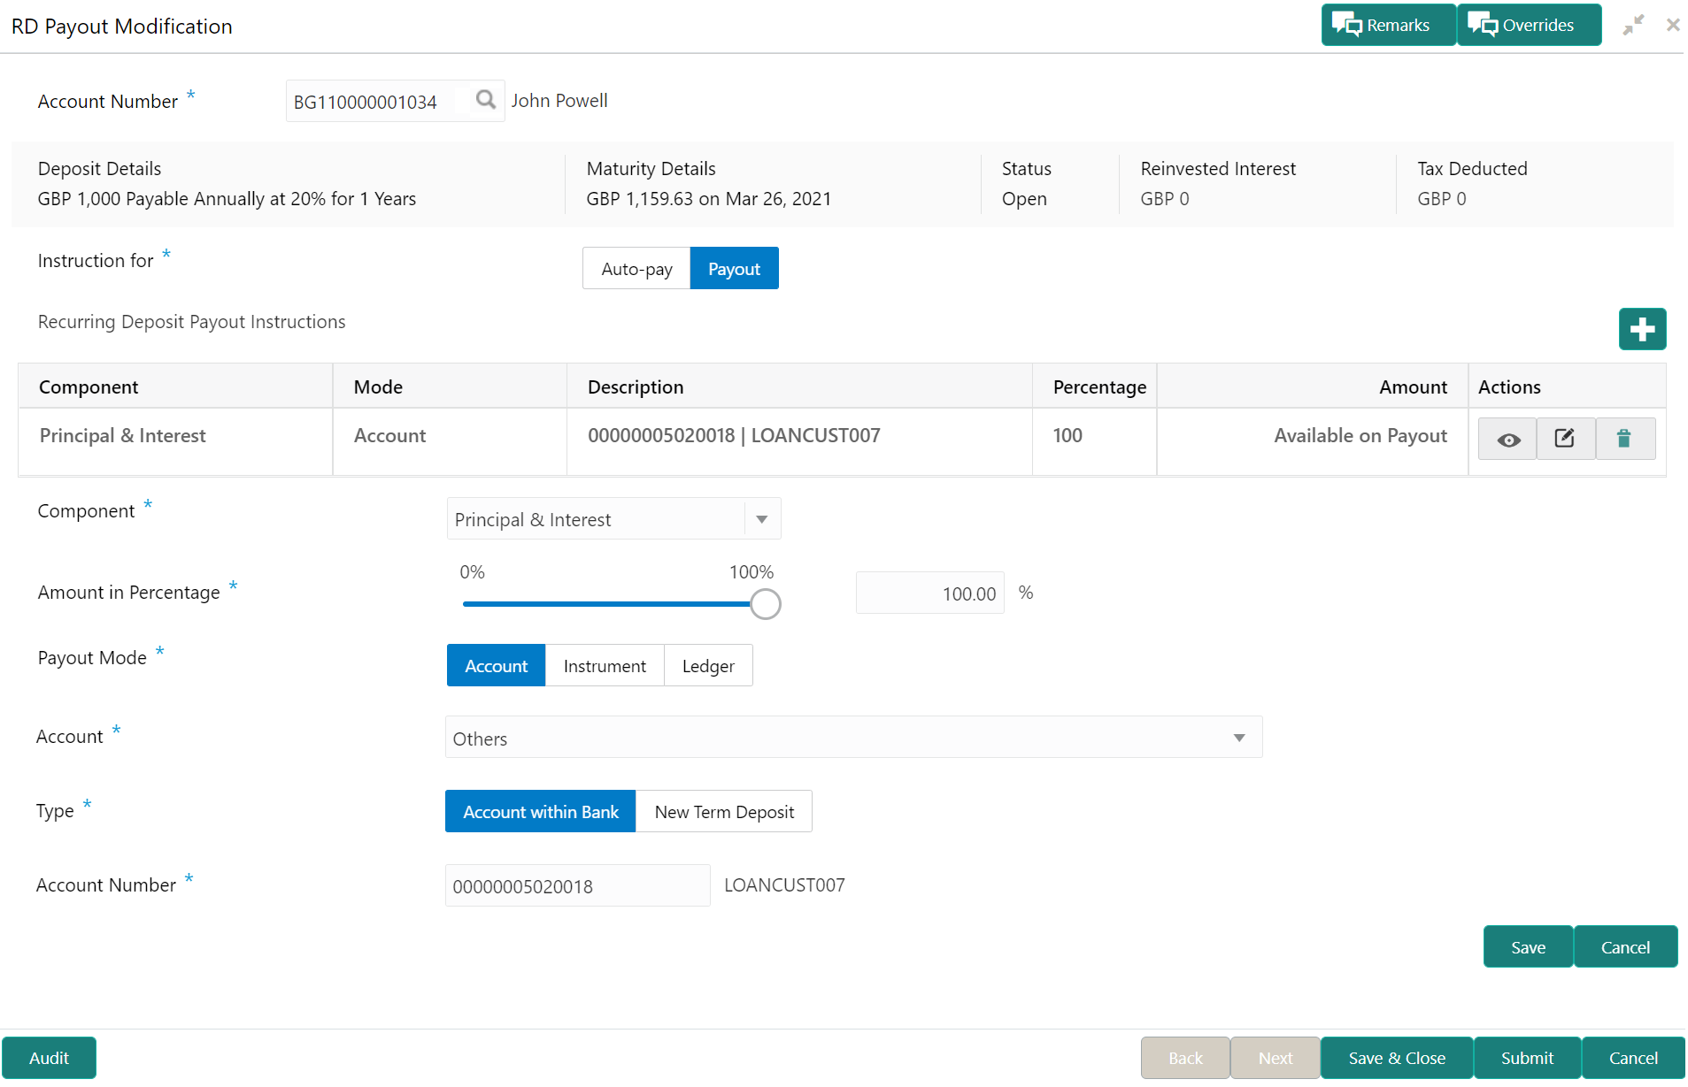Click the Status value Open
This screenshot has width=1688, height=1087.
[x=1024, y=199]
